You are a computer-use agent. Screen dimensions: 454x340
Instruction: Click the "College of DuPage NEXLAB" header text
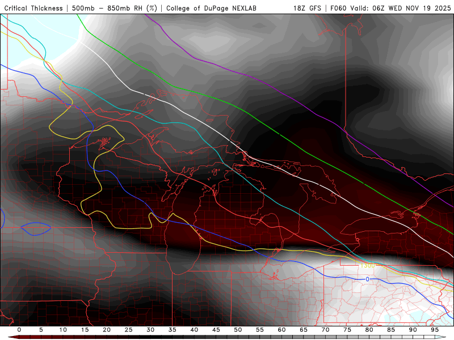click(211, 8)
